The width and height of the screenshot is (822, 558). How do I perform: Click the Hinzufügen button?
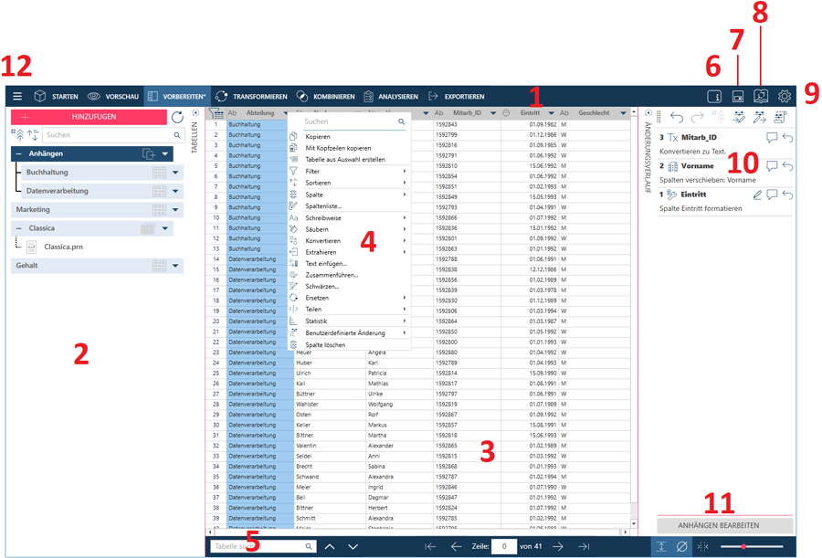pos(89,117)
